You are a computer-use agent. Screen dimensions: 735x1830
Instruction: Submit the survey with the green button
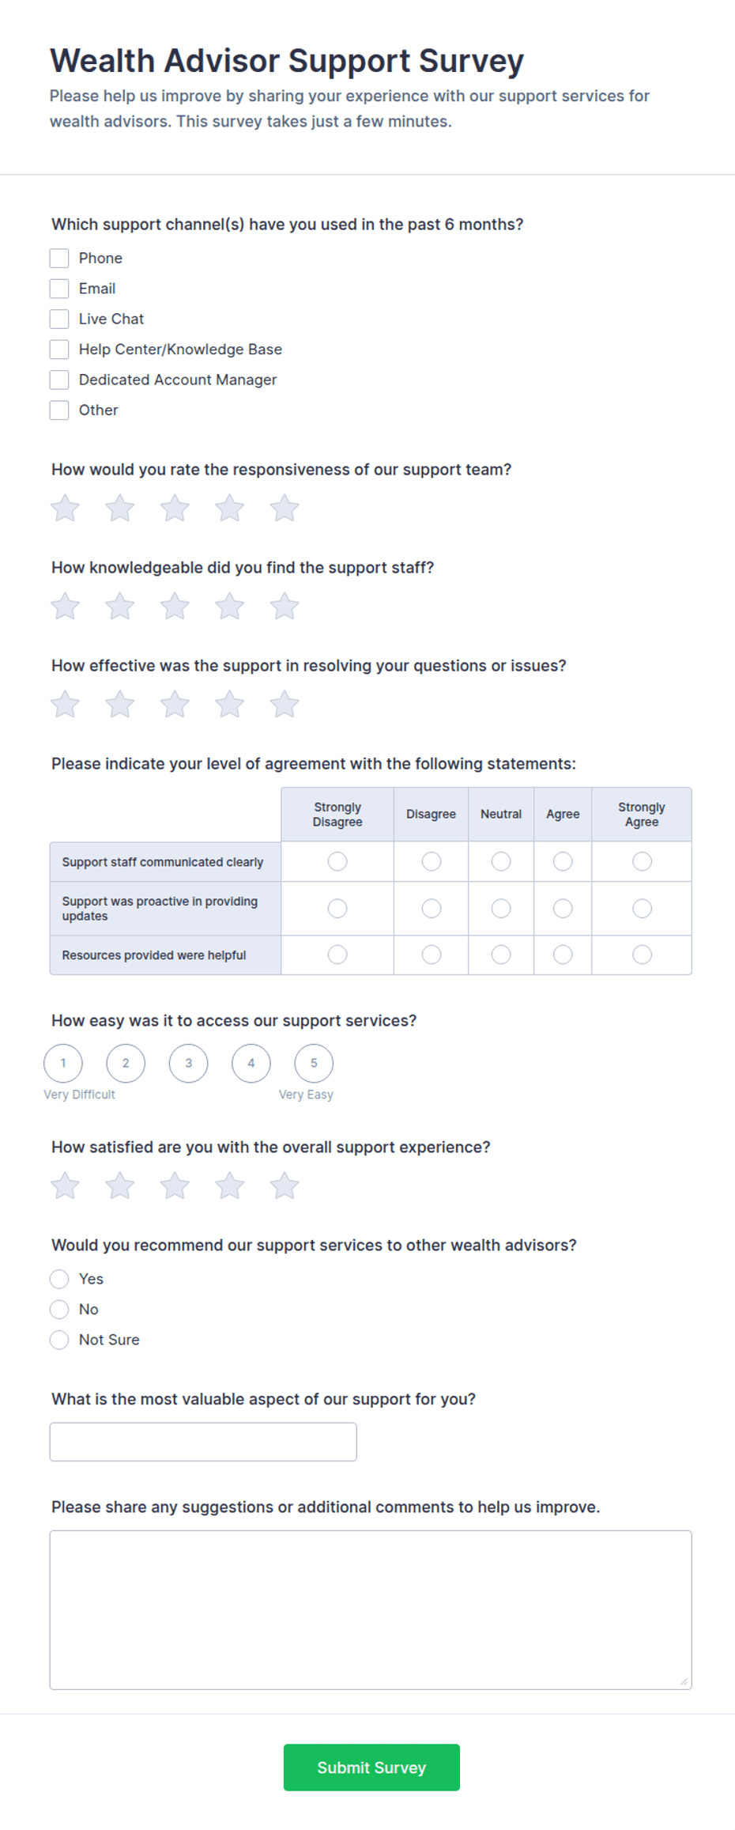[x=371, y=1768]
